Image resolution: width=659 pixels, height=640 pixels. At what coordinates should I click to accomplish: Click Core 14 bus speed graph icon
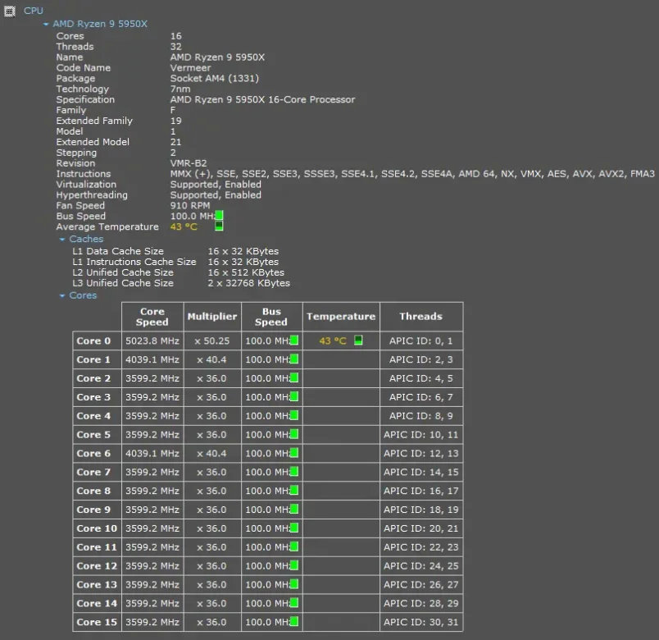(294, 603)
